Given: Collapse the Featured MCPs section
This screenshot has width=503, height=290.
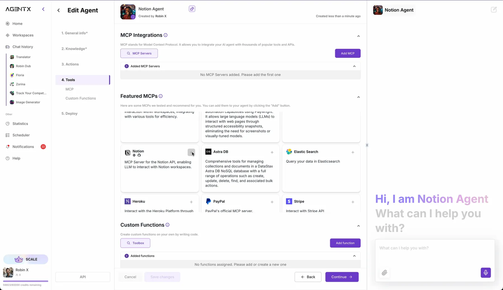Looking at the screenshot, I should 359,97.
